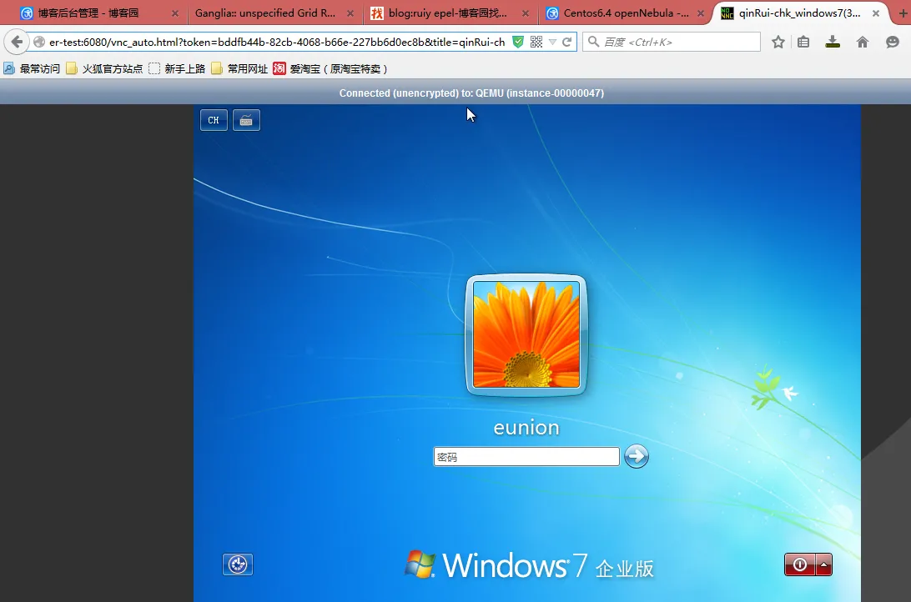Viewport: 911px width, 602px height.
Task: Bookmark this page with the star icon
Action: pos(778,42)
